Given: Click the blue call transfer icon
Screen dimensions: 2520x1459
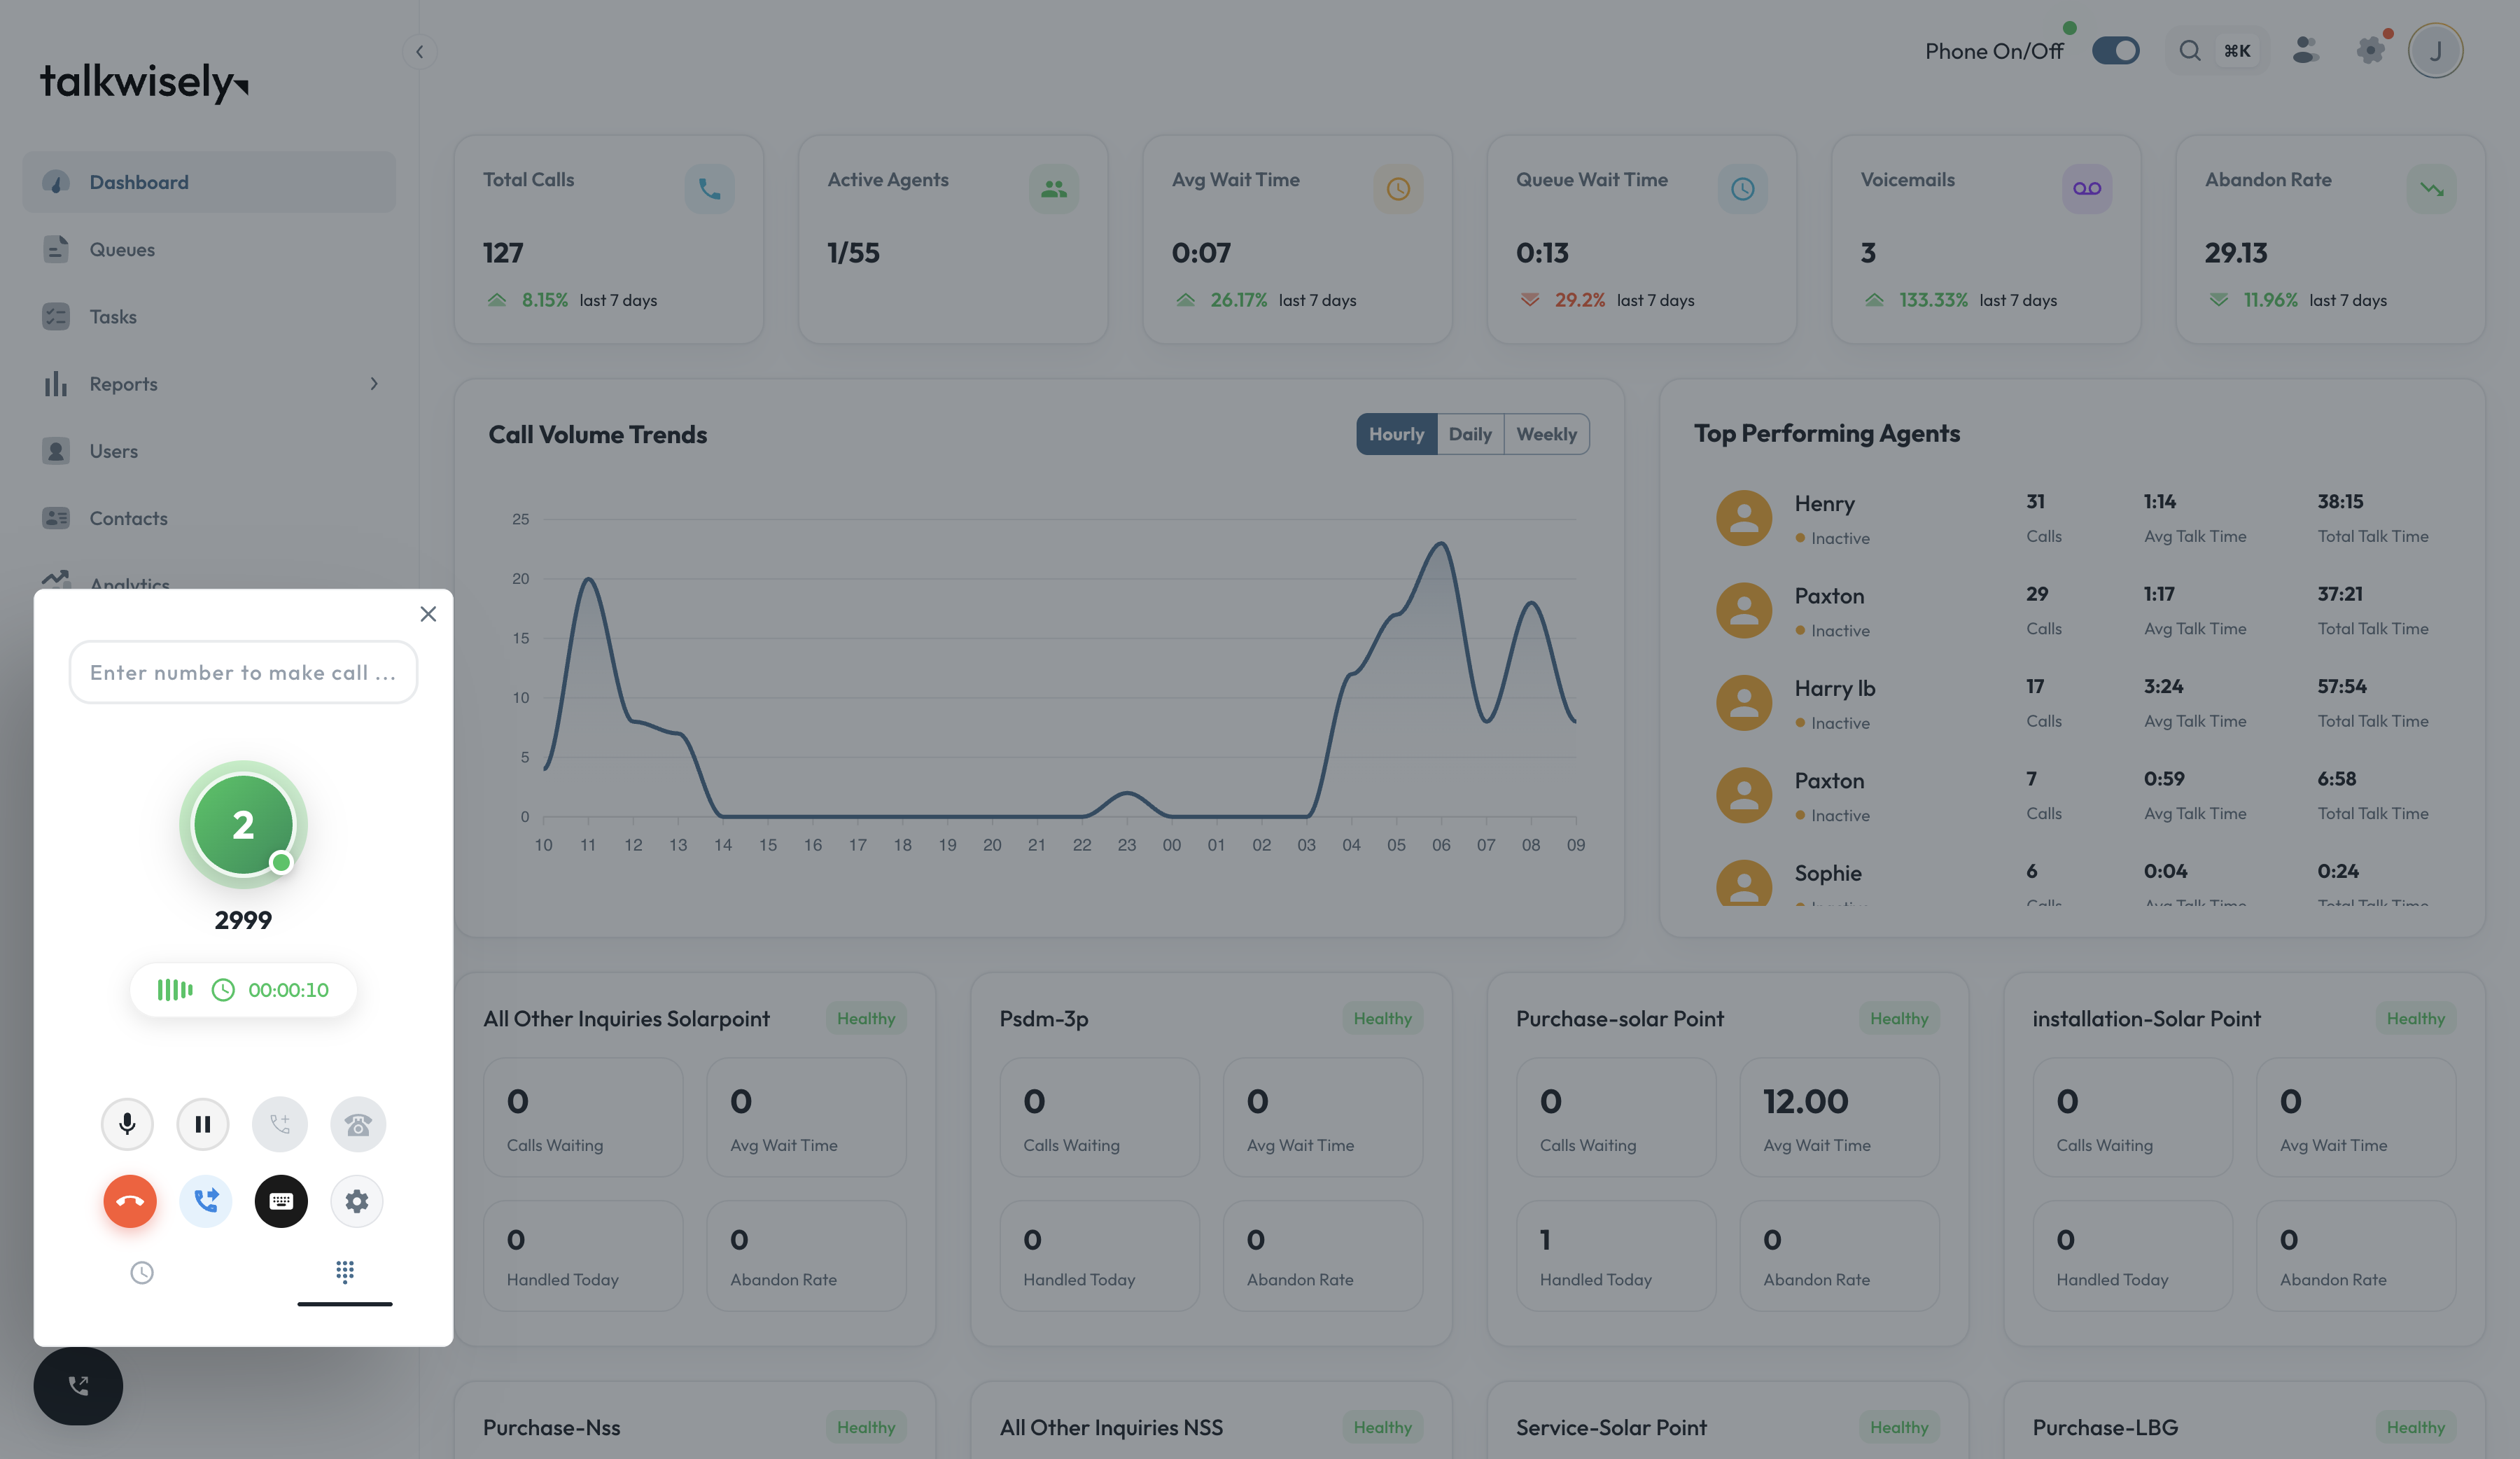Looking at the screenshot, I should pyautogui.click(x=206, y=1201).
